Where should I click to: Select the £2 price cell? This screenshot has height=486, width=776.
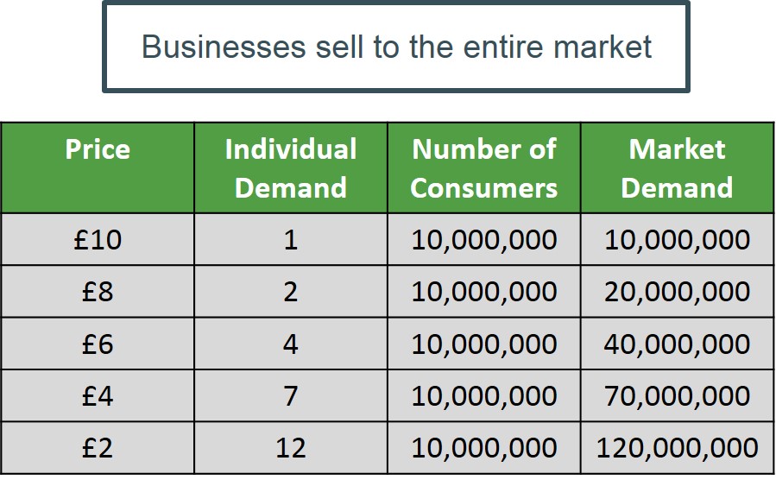click(98, 448)
